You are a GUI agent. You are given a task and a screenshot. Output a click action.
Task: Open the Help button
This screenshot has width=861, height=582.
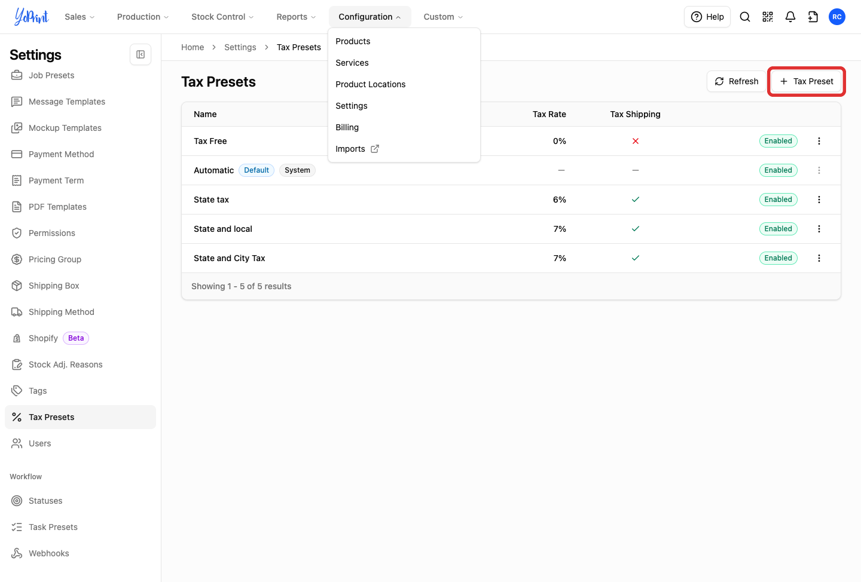(x=707, y=17)
